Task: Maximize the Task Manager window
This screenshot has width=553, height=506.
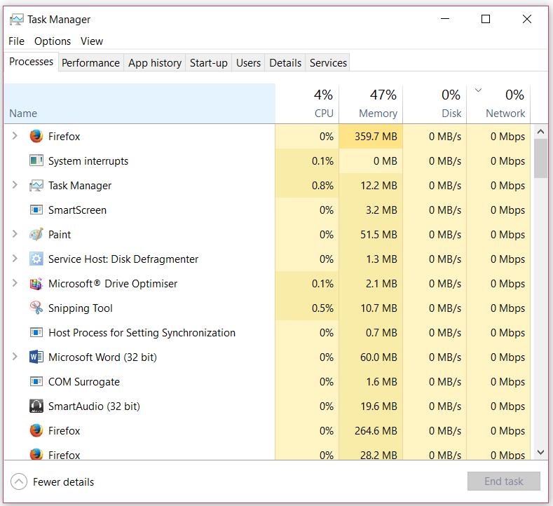Action: click(486, 19)
